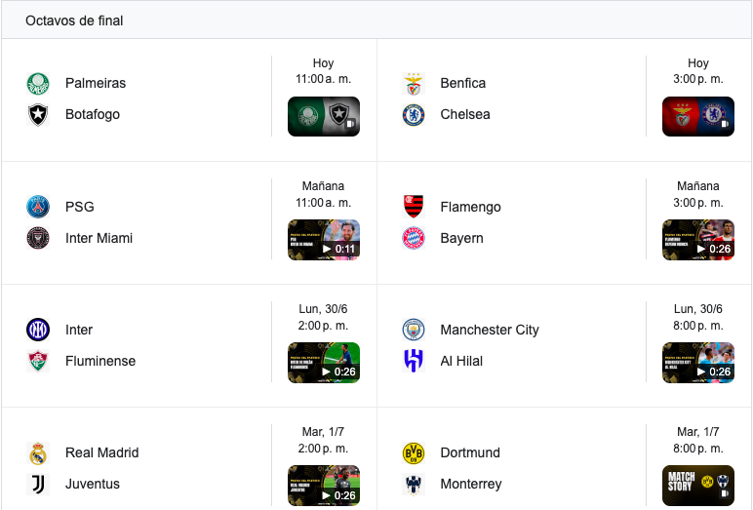Screen dimensions: 753x510
Task: Play the Flamengo vs Bayern video clip
Action: point(698,240)
